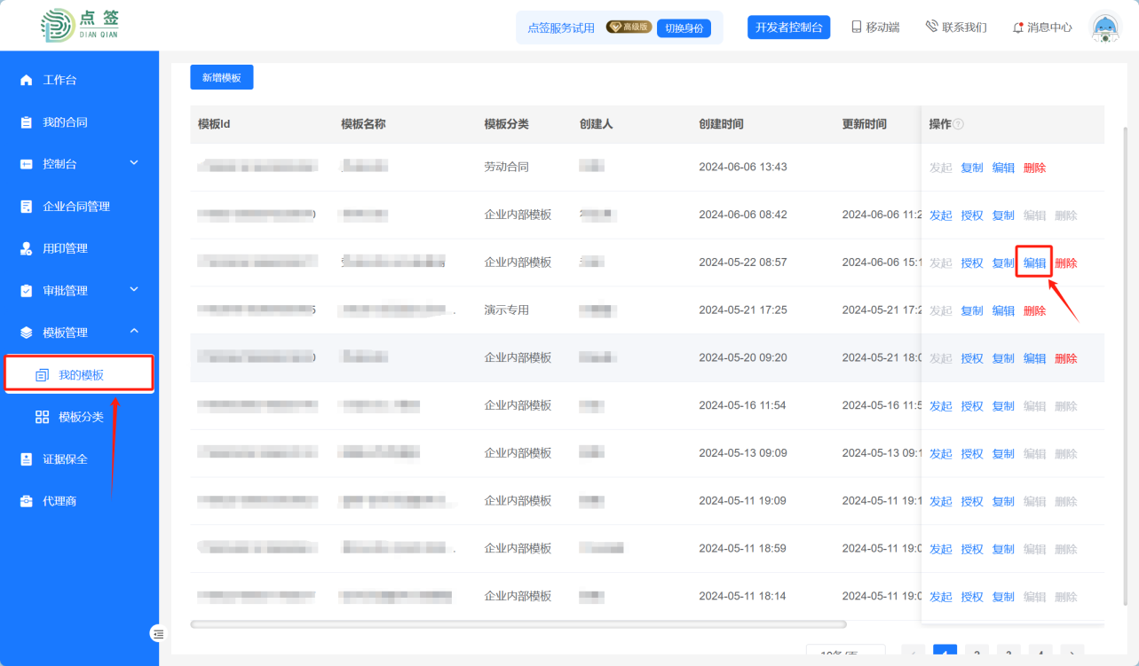
Task: Click 授权 for the 2024-05-20 09:20 row
Action: (x=972, y=359)
